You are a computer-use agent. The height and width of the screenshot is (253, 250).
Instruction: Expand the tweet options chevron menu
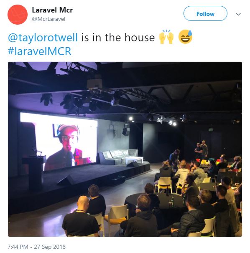pyautogui.click(x=238, y=14)
